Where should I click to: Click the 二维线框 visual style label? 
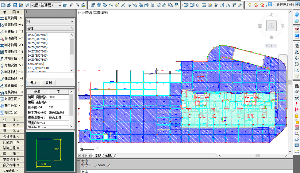click(100, 13)
